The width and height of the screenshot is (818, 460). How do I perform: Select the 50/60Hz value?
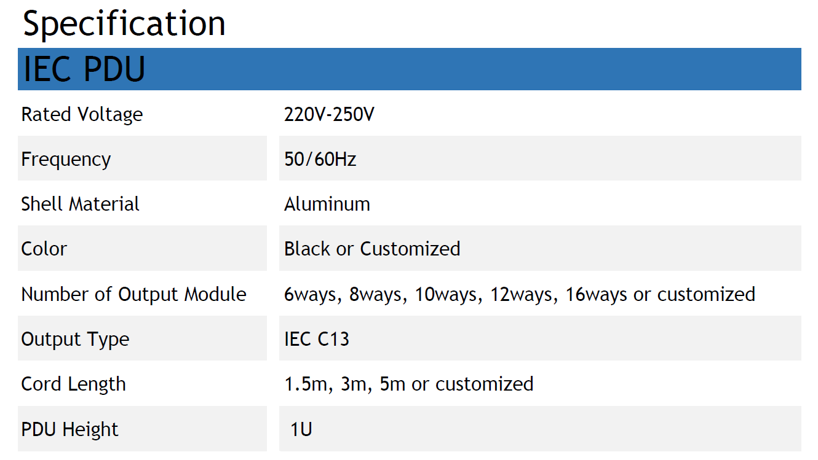[x=320, y=159]
